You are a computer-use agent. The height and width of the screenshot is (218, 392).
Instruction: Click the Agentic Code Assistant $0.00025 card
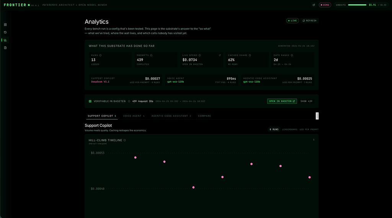pyautogui.click(x=278, y=80)
